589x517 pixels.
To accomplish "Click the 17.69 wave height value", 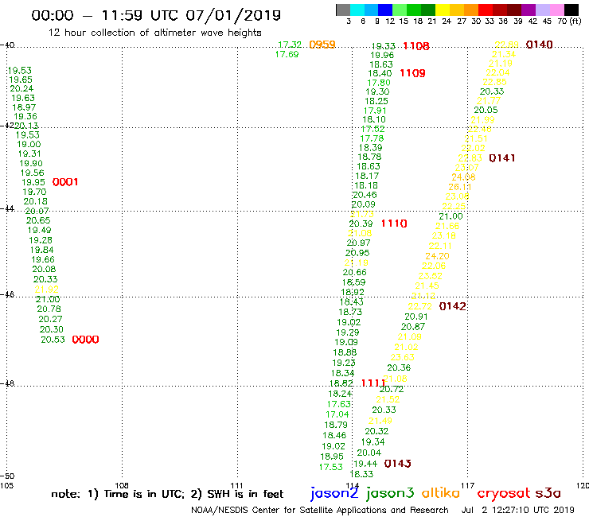I will tap(287, 54).
